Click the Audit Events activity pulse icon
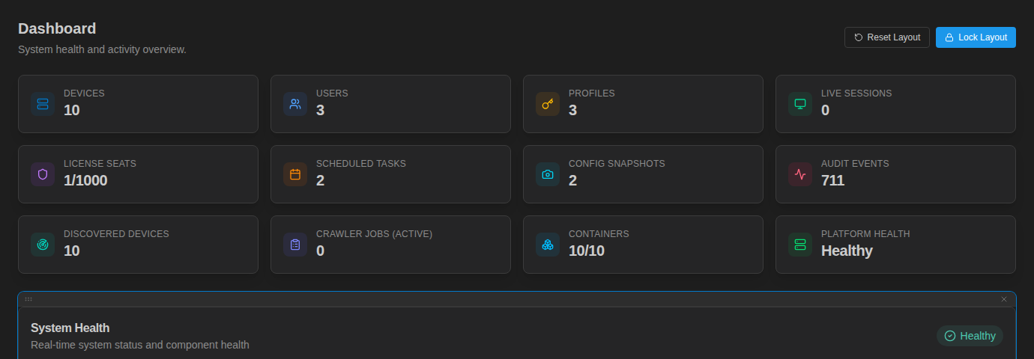 point(800,174)
